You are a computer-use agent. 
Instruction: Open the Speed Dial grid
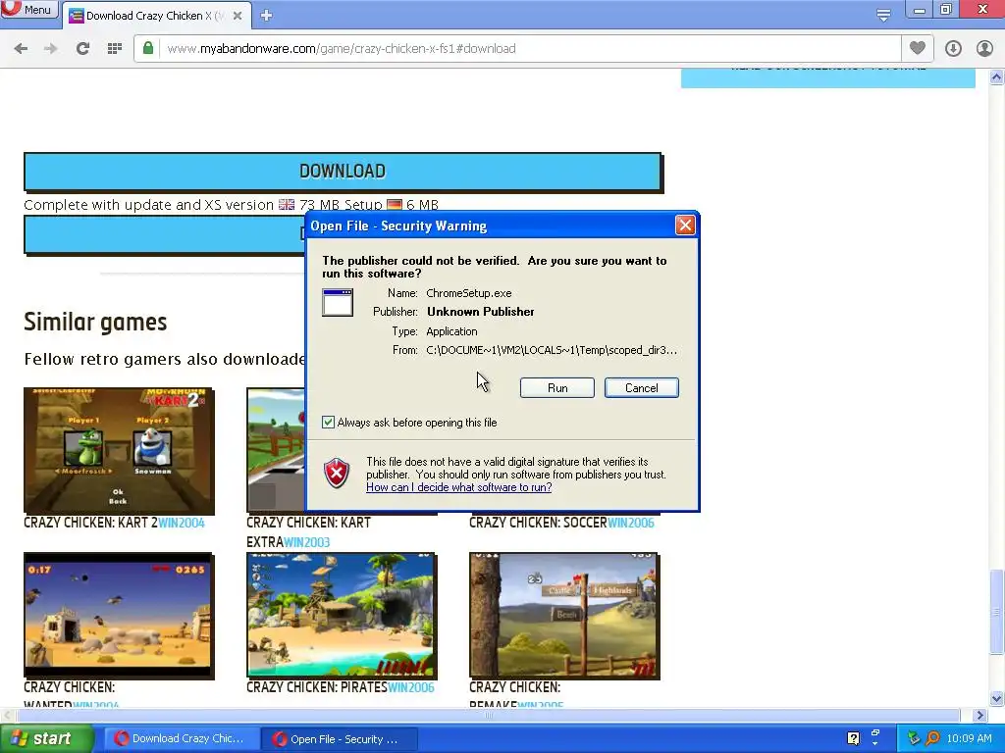pos(115,49)
